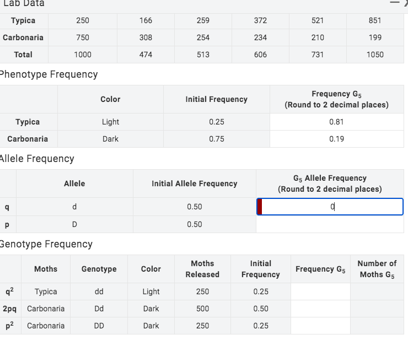Click the Moths Released value 500
408x340 pixels.
pyautogui.click(x=202, y=309)
